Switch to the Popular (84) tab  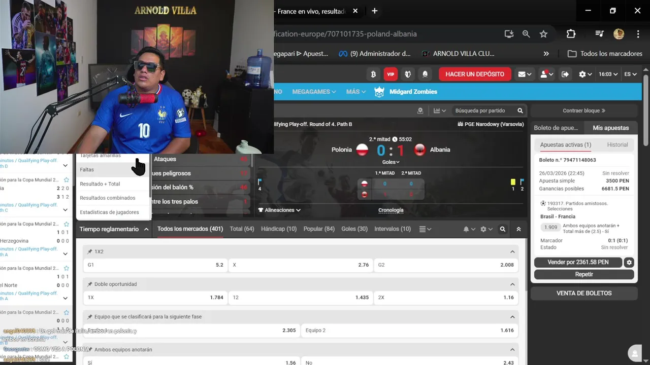319,229
